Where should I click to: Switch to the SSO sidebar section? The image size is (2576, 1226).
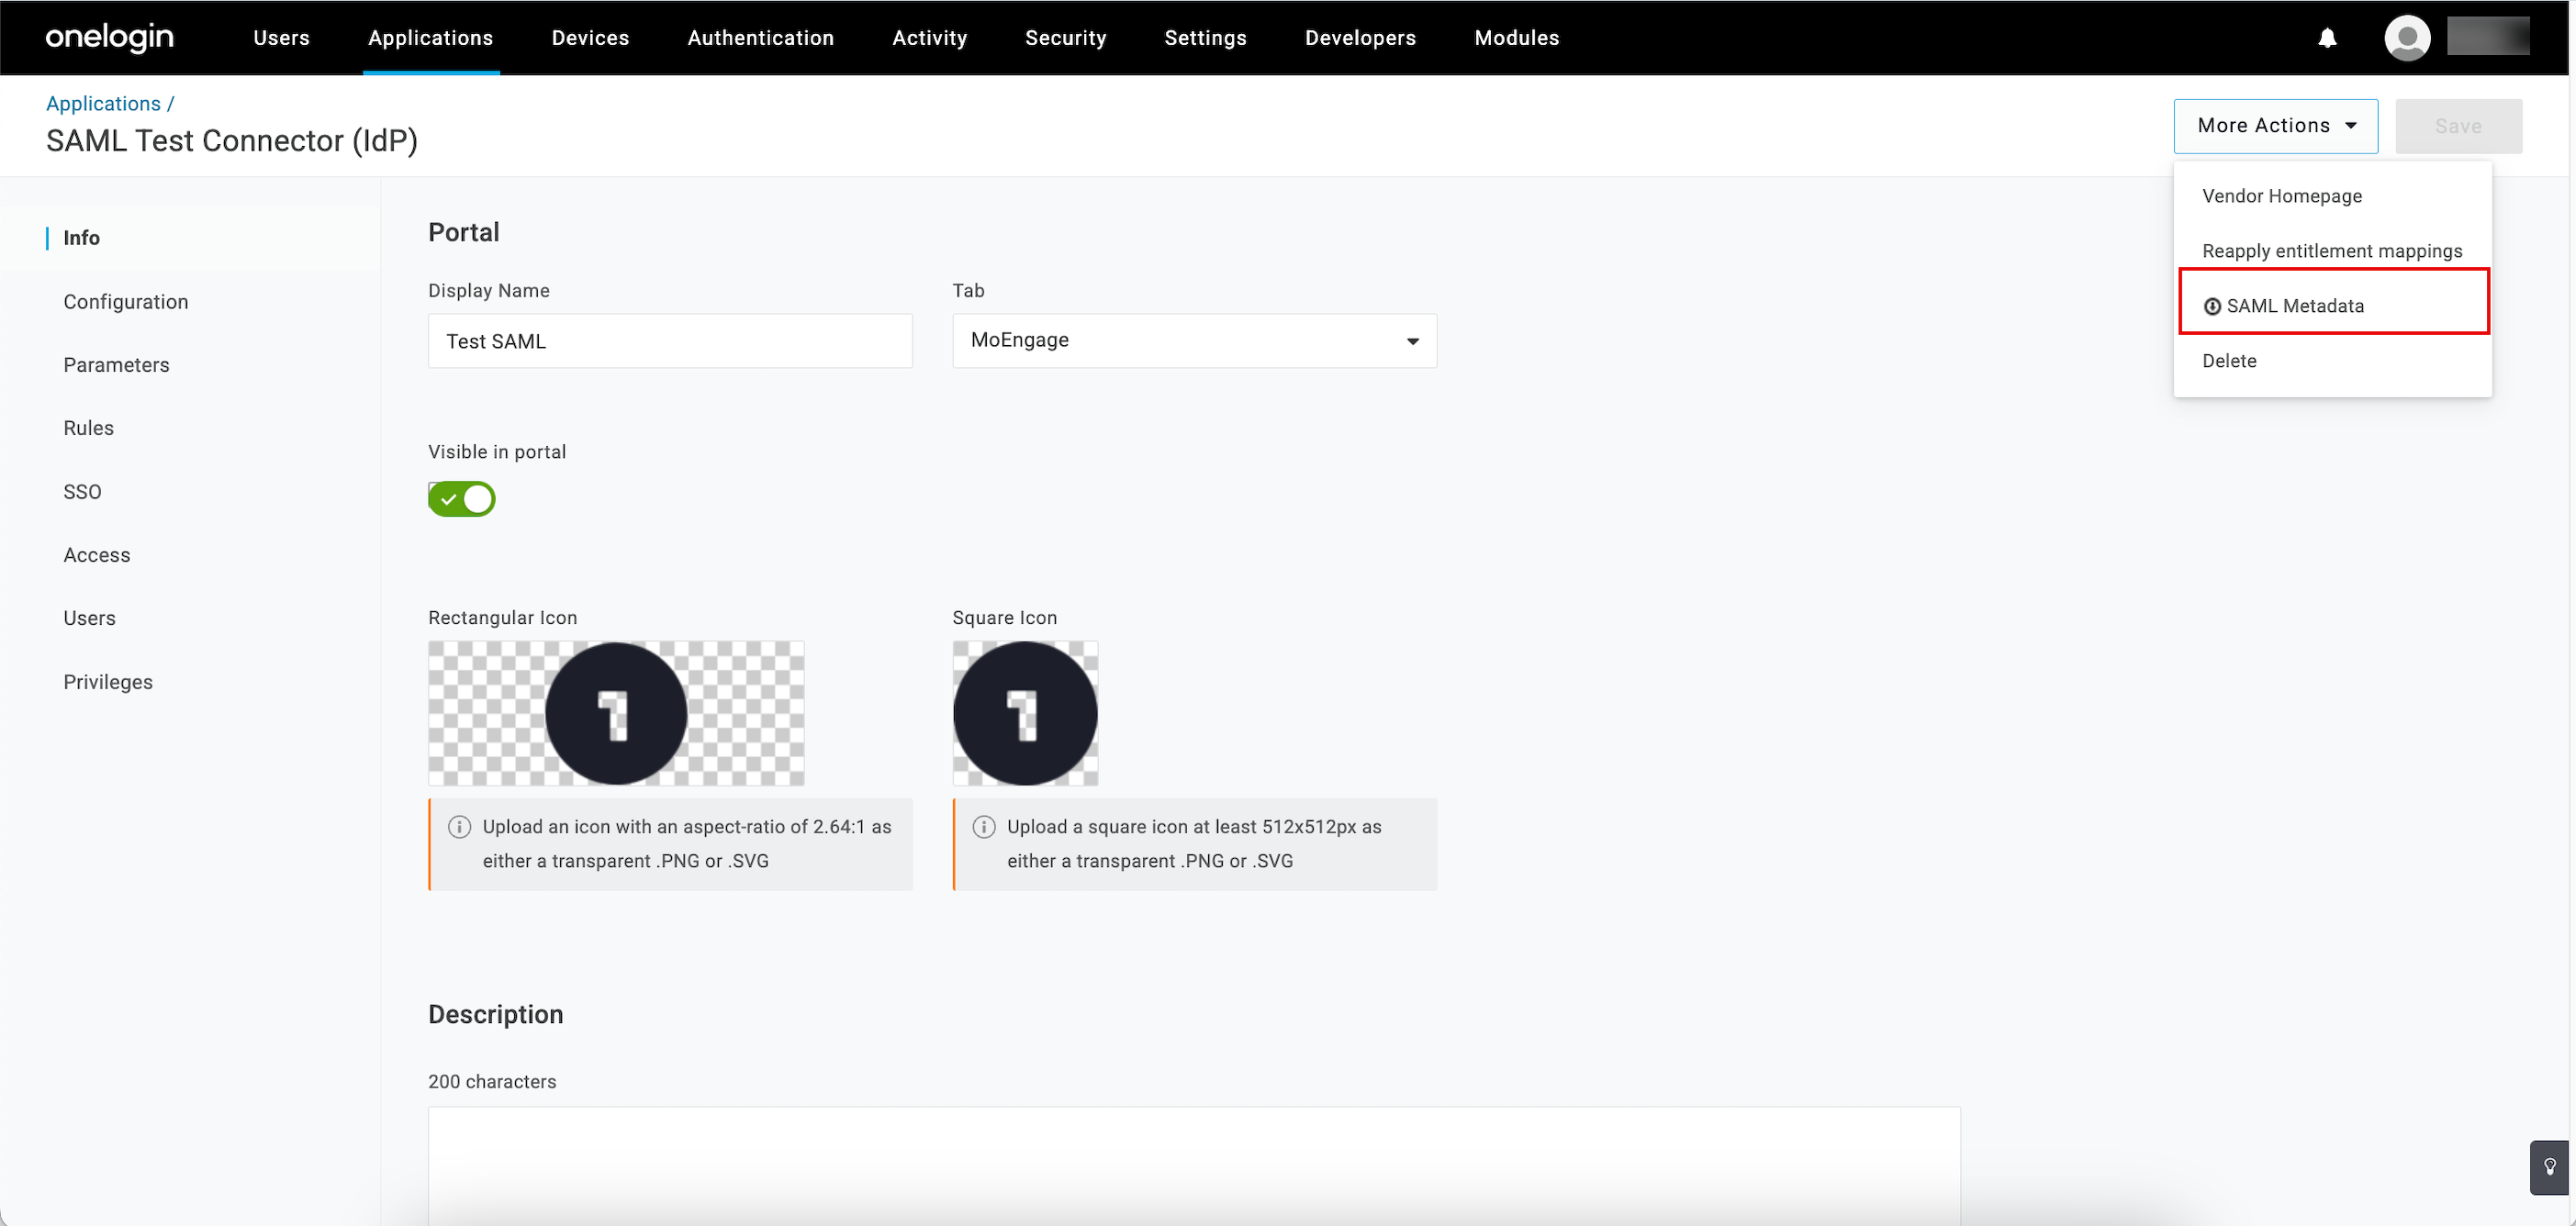click(82, 492)
